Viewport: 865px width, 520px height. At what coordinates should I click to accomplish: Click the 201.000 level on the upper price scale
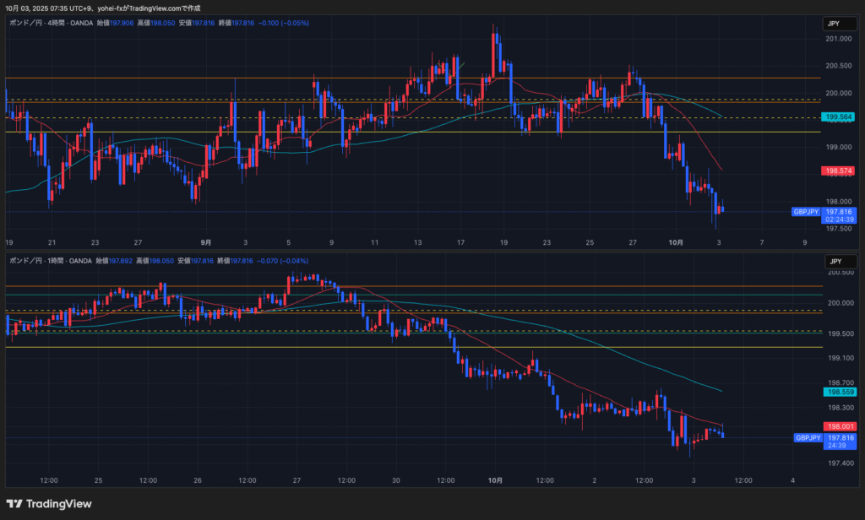(x=838, y=39)
